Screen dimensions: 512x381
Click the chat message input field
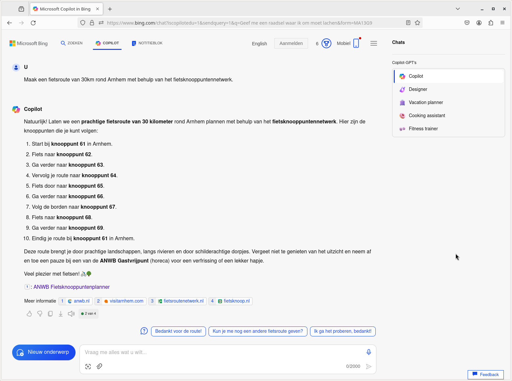223,352
